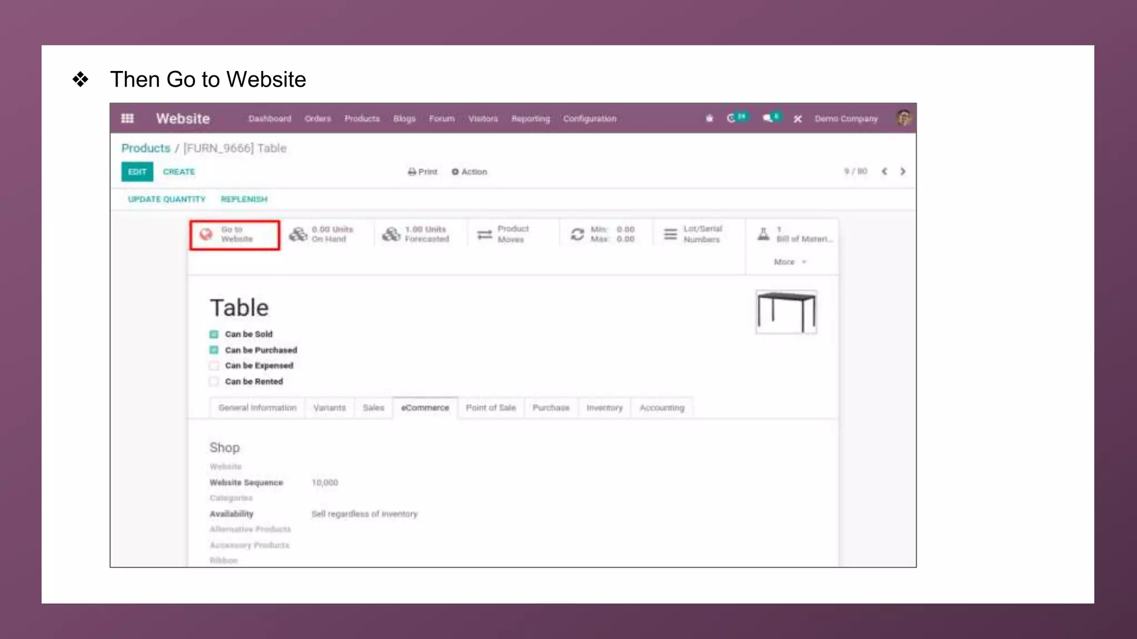This screenshot has width=1137, height=639.
Task: Enable the Can be Rented checkbox
Action: coord(214,382)
